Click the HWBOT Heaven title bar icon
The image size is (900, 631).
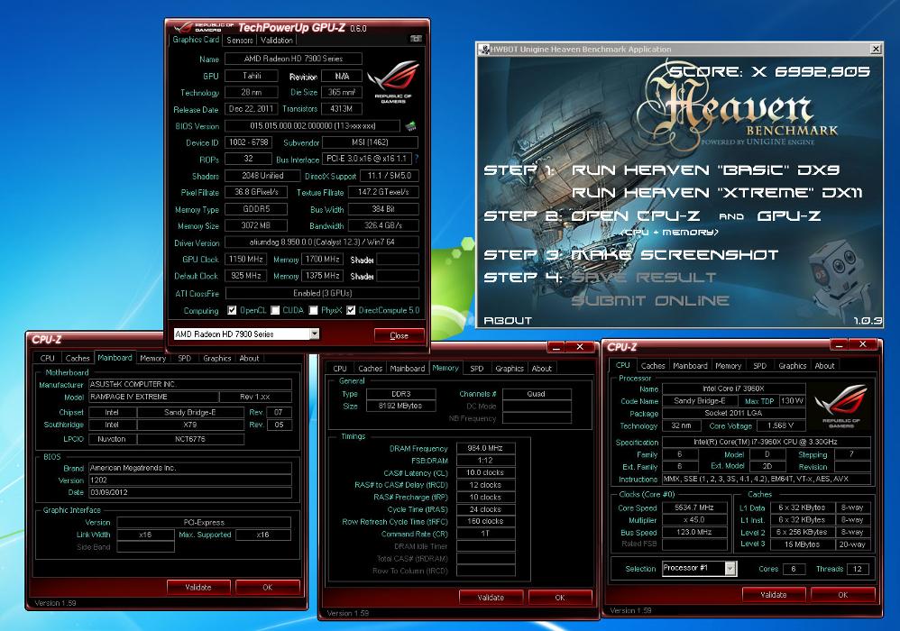(x=484, y=50)
